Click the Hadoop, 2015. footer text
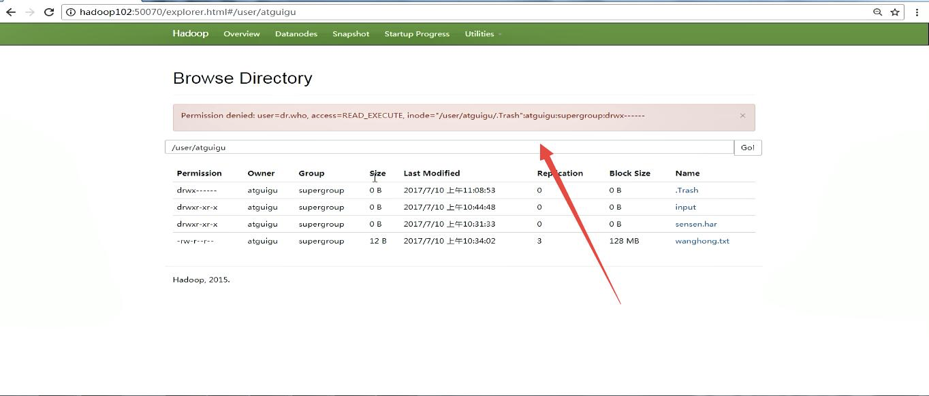The width and height of the screenshot is (929, 396). tap(201, 280)
